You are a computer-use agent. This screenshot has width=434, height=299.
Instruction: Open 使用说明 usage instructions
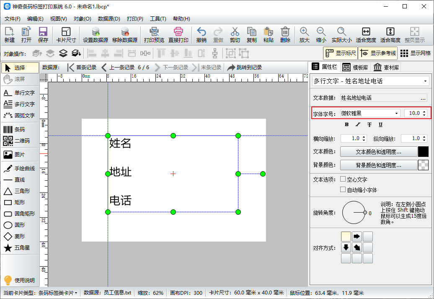[19, 281]
